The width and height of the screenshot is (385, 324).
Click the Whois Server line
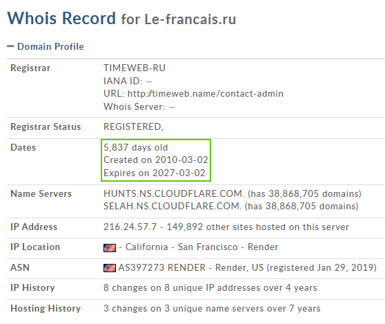pyautogui.click(x=139, y=106)
